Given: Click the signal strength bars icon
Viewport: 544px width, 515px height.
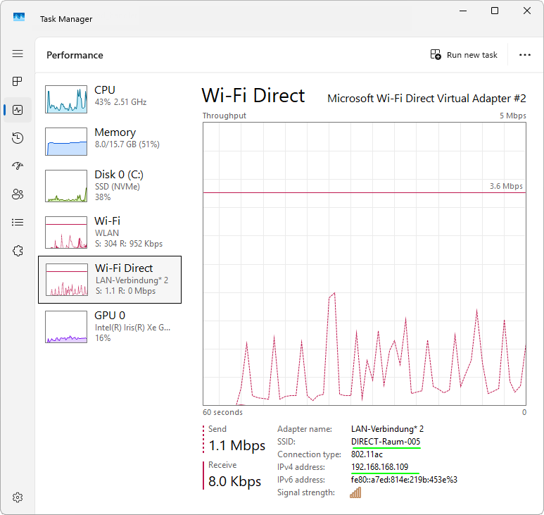Looking at the screenshot, I should (355, 492).
